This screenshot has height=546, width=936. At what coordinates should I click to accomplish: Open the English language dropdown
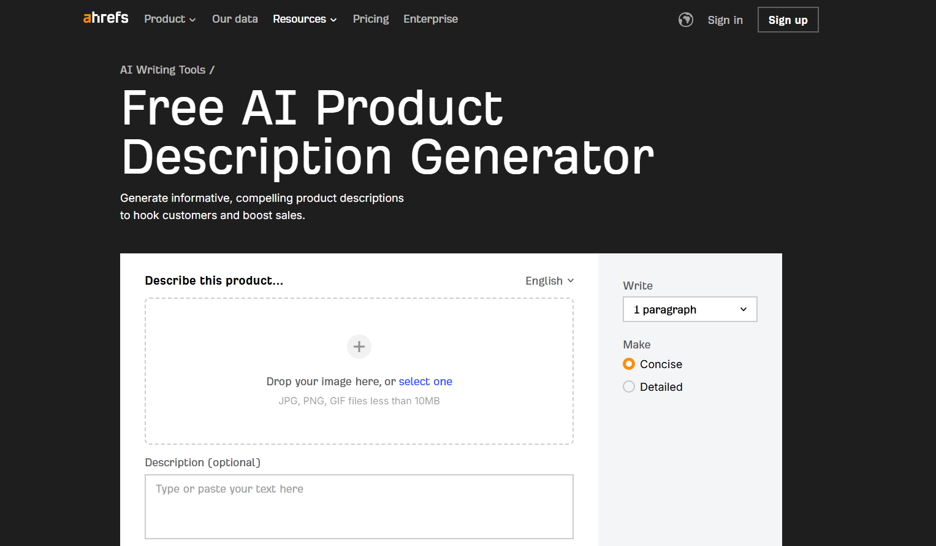click(x=550, y=280)
